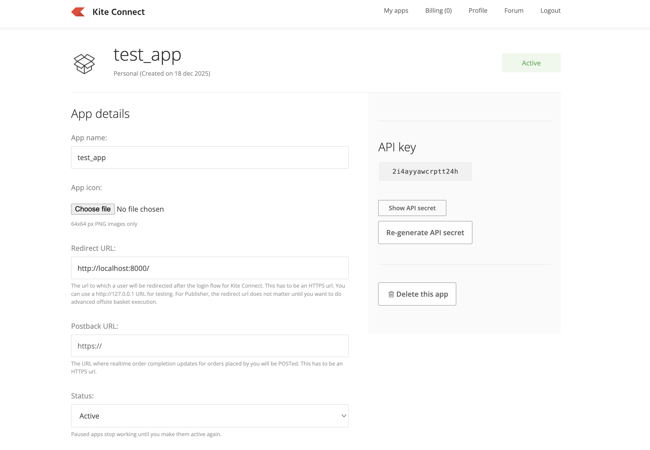Click the Kite Connect brand name
The image size is (650, 450).
[x=118, y=12]
